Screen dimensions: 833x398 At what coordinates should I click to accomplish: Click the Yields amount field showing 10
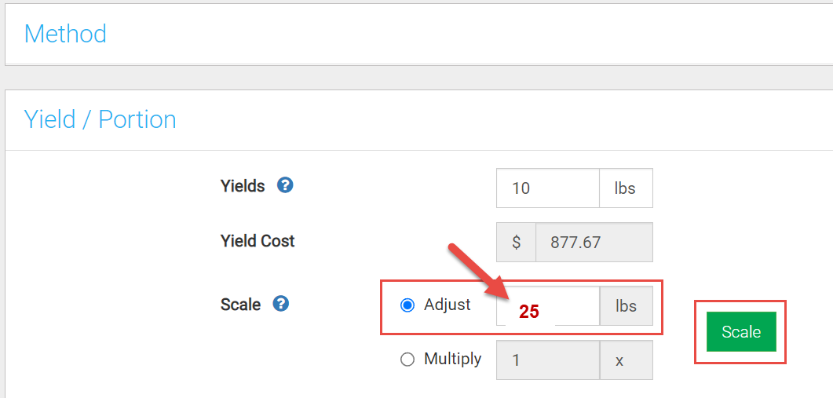(547, 188)
